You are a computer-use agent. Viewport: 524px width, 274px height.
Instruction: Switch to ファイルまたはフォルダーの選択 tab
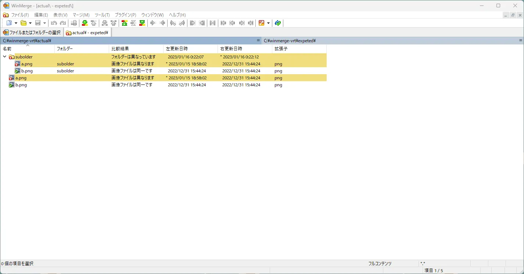coord(32,32)
